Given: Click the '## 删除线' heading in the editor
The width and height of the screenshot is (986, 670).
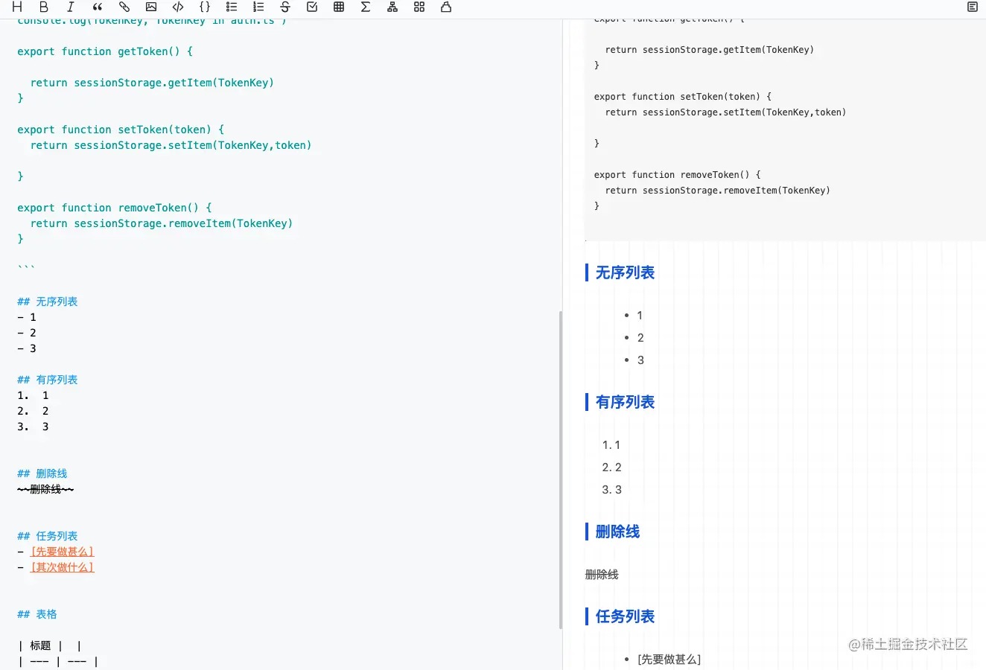Looking at the screenshot, I should (42, 473).
